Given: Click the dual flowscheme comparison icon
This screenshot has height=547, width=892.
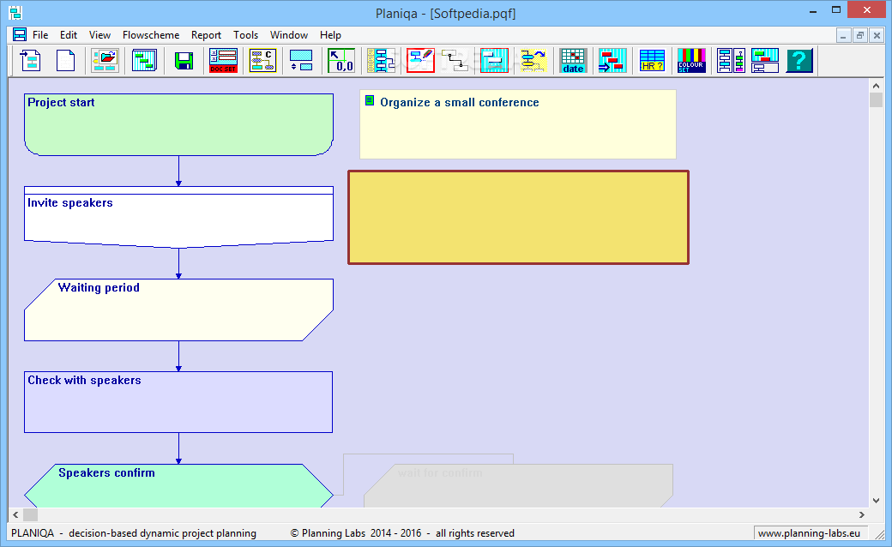Looking at the screenshot, I should (731, 60).
